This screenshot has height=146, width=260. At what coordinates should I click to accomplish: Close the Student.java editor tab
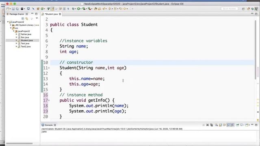click(x=60, y=14)
